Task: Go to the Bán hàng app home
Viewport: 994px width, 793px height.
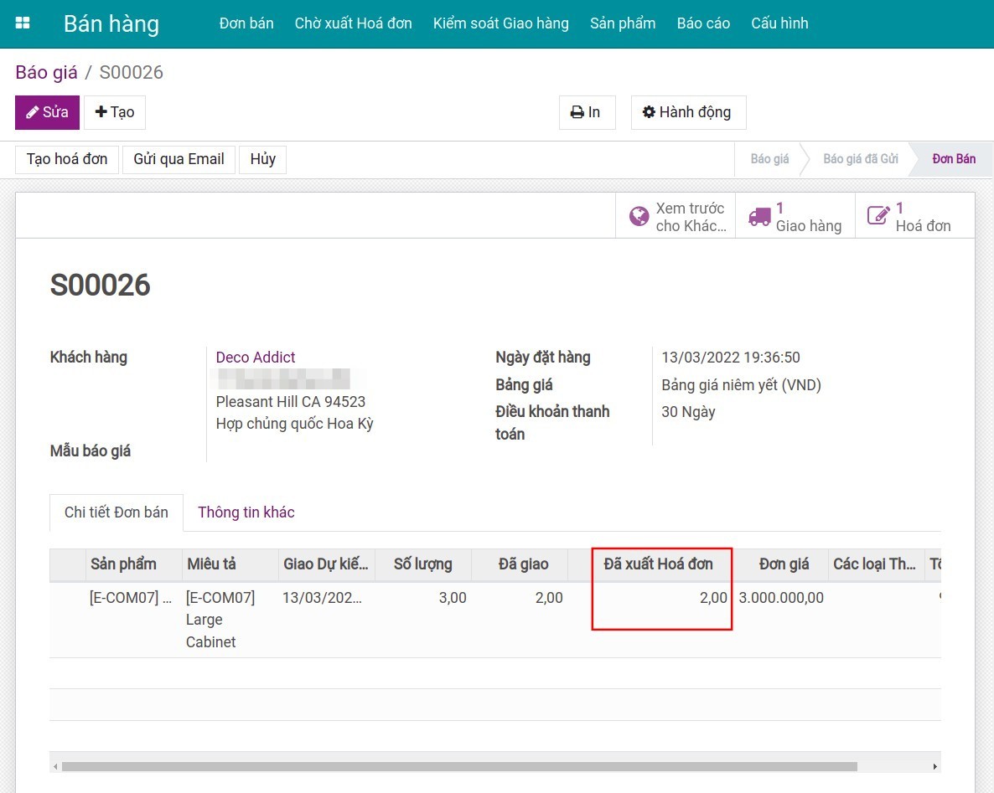Action: pyautogui.click(x=111, y=23)
